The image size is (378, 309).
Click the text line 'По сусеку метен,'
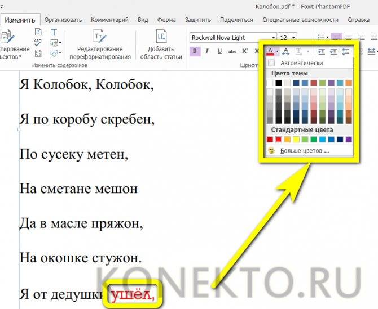click(74, 154)
